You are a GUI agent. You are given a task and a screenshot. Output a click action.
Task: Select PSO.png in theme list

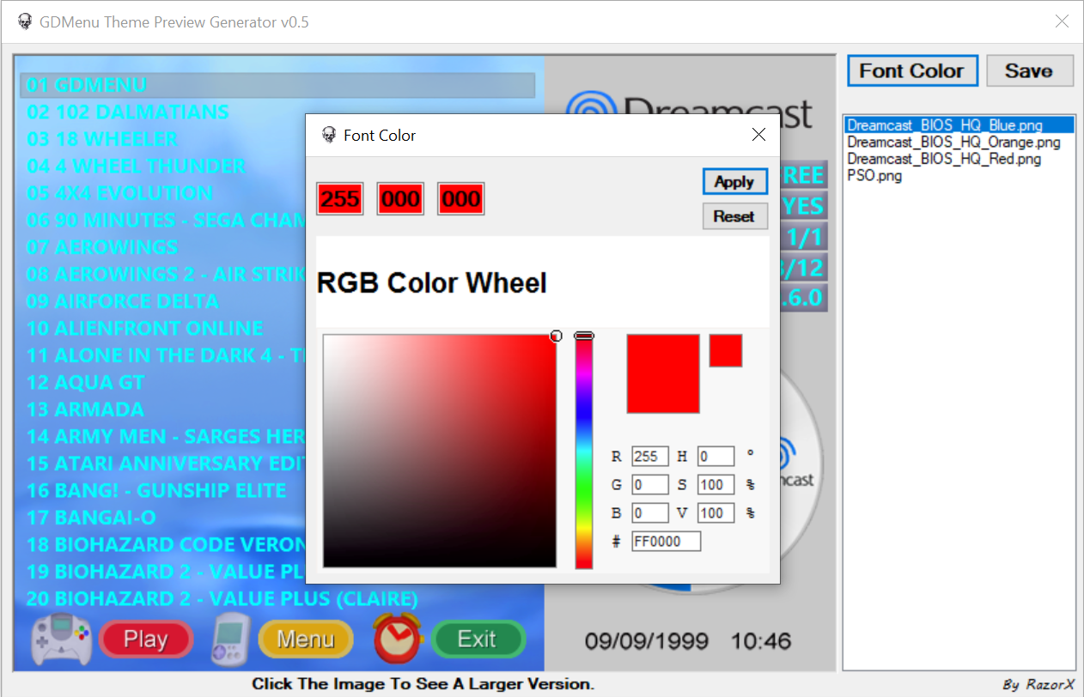(959, 176)
